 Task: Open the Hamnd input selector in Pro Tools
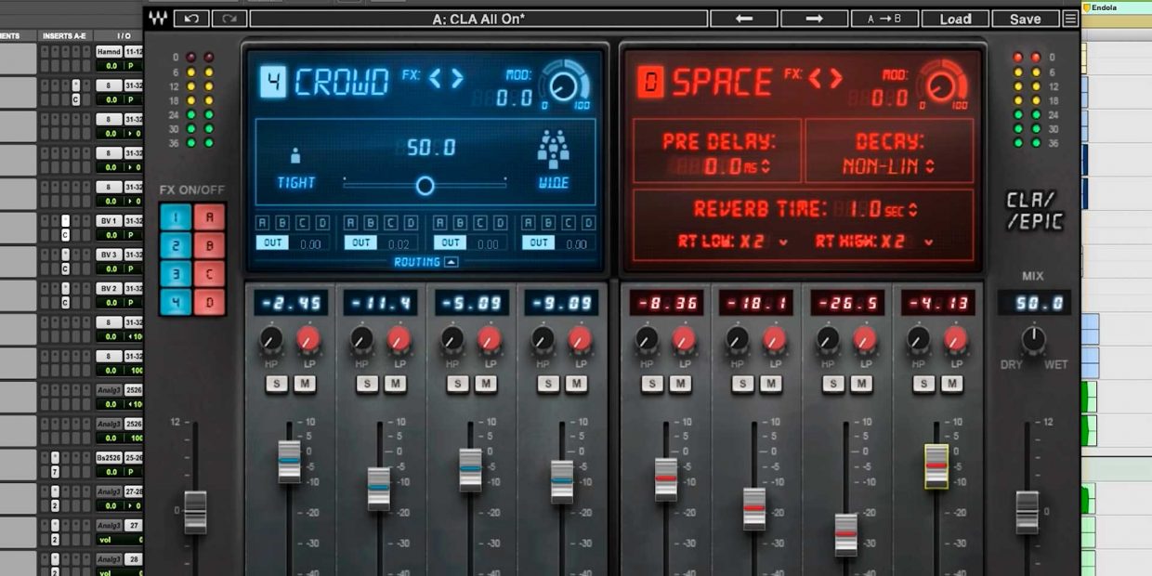109,52
